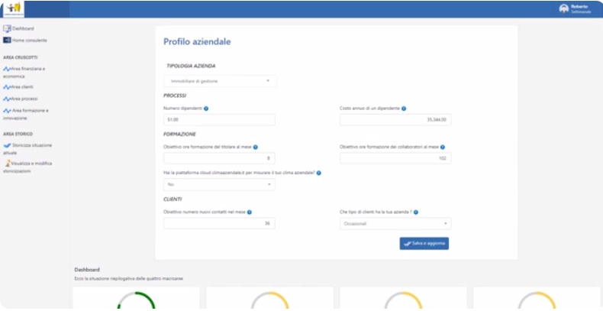Focus the Costo annuo di un dipendente field
Viewport: 603px width, 311px height.
(x=395, y=120)
